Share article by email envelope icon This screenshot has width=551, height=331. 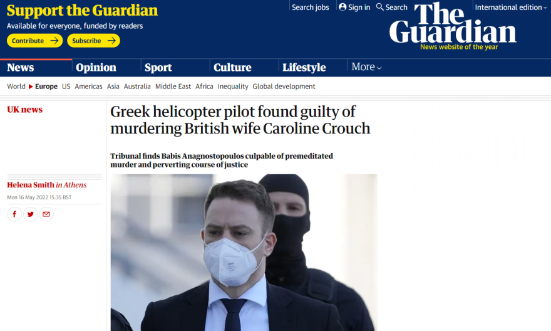click(46, 214)
